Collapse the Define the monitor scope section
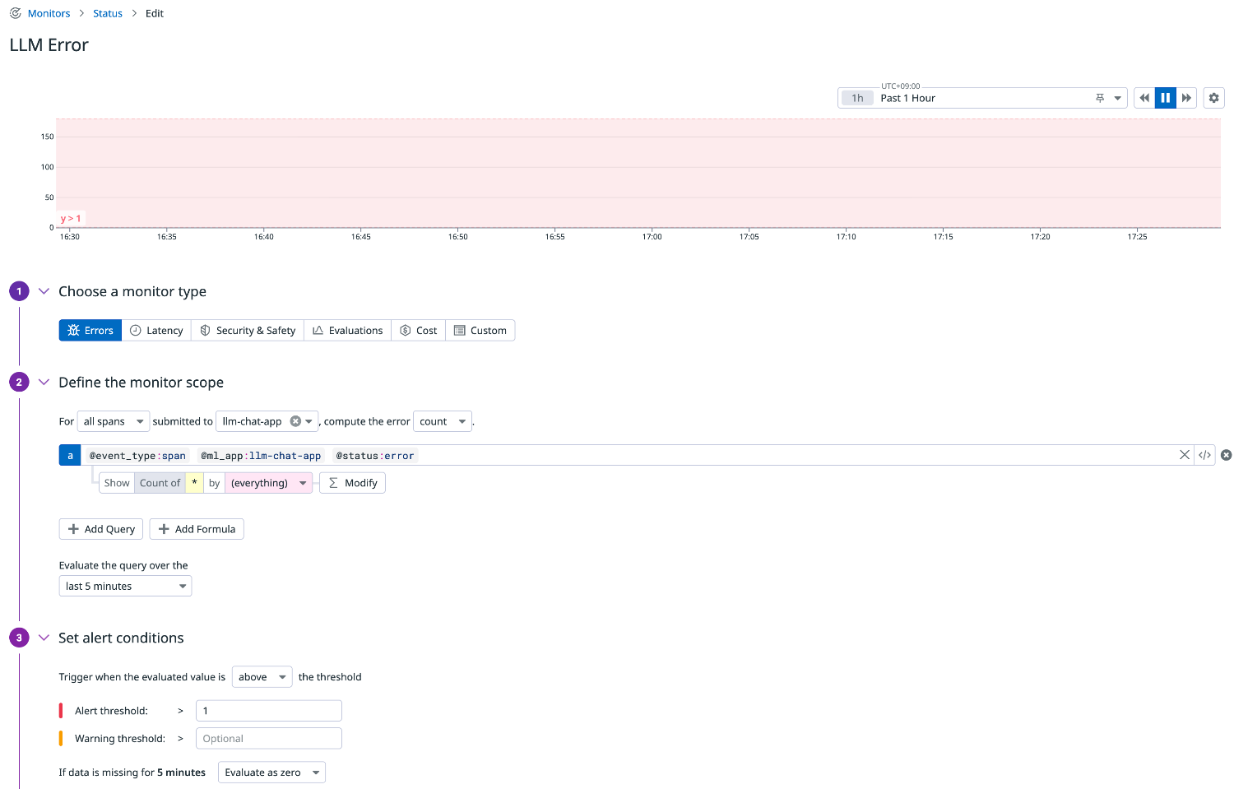Viewport: 1234px width, 789px height. tap(44, 382)
